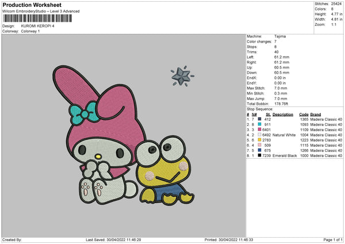Screen dimensions: 345x244
Task: Click the stitches count '25424'
Action: (336, 4)
